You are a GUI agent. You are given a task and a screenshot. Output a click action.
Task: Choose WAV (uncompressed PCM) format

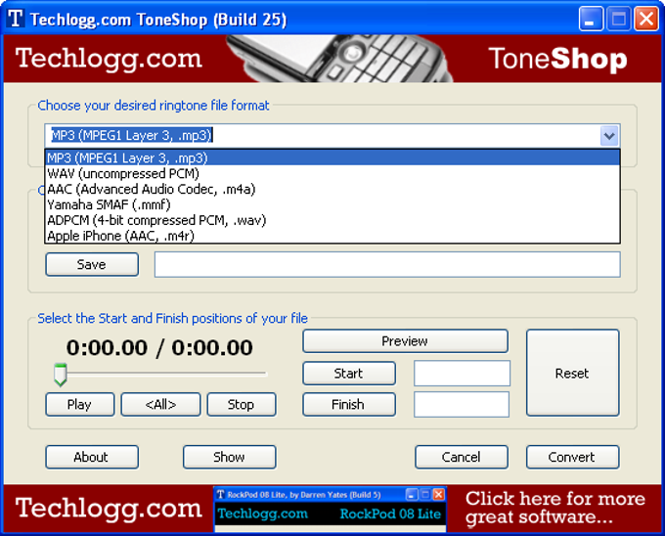pyautogui.click(x=332, y=173)
